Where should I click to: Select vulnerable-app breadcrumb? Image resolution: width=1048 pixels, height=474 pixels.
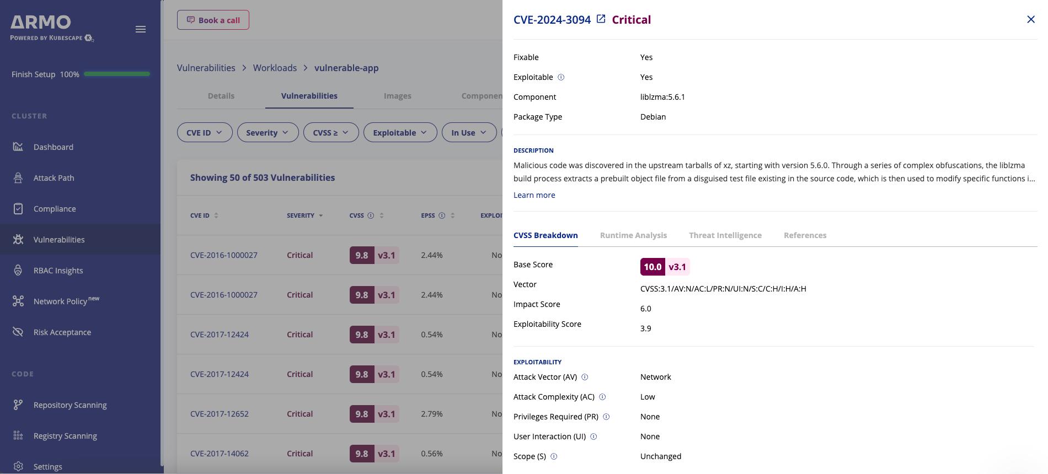346,68
